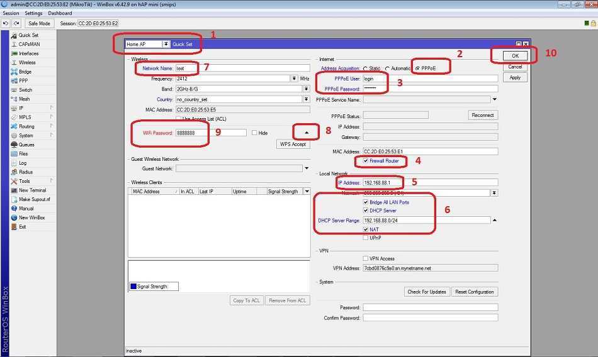
Task: Select PPPoE address acquisition
Action: (x=417, y=69)
